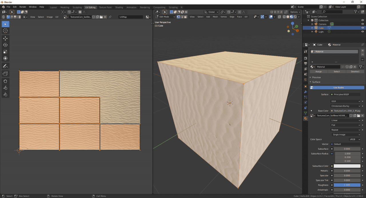366x198 pixels.
Task: Toggle X-ray mode in the 3D viewport
Action: pyautogui.click(x=279, y=17)
